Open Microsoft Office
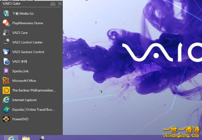 (x=6, y=81)
